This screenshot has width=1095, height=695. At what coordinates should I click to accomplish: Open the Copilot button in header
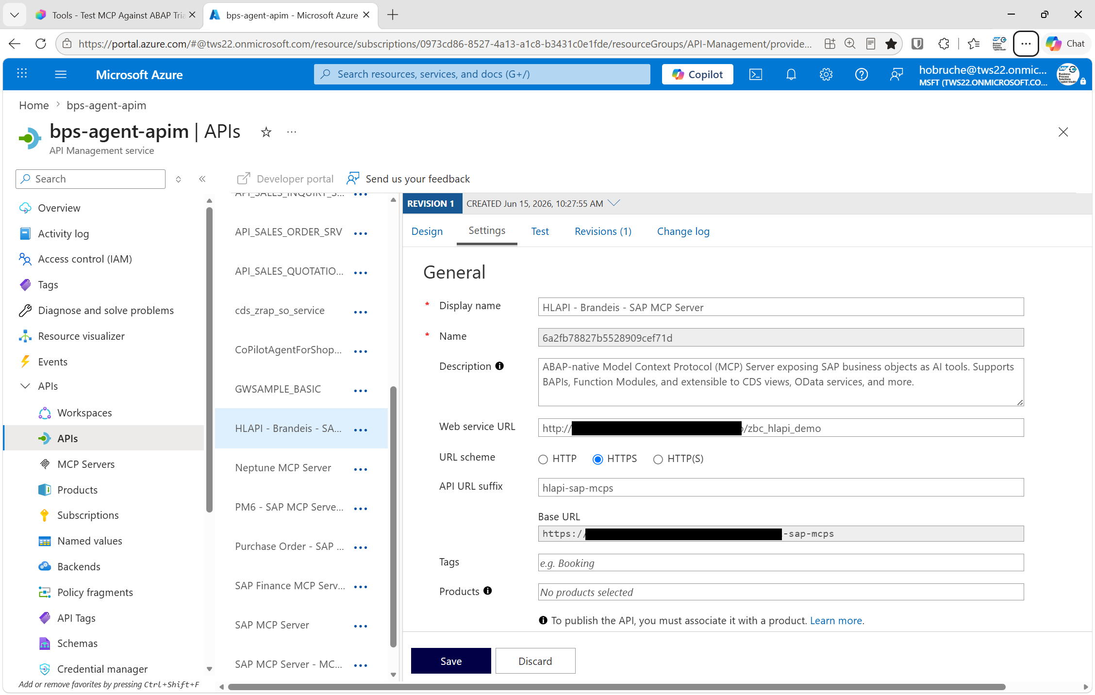(697, 74)
